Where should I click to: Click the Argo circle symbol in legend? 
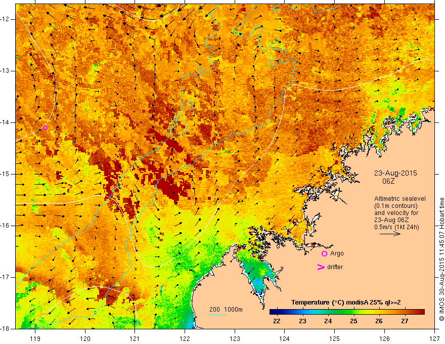tap(324, 253)
